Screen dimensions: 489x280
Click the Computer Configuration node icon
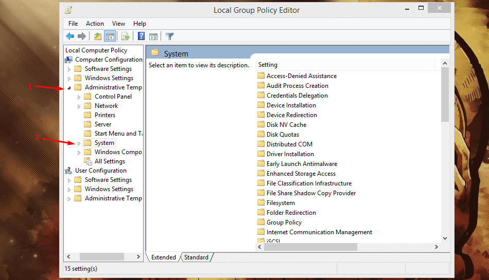68,60
